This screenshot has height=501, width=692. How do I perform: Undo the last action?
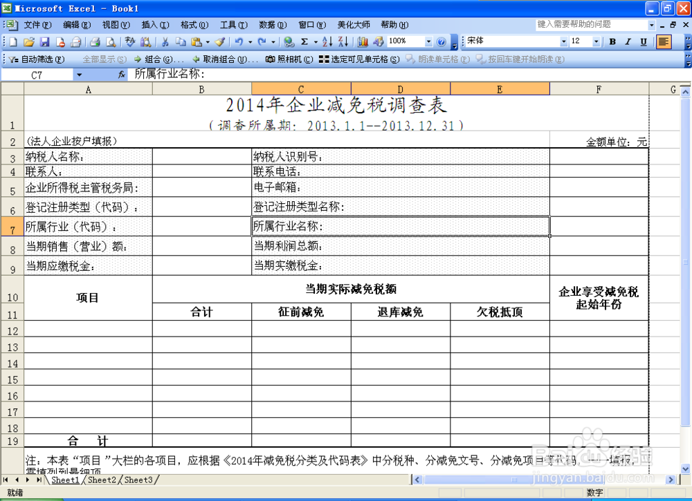click(x=239, y=42)
